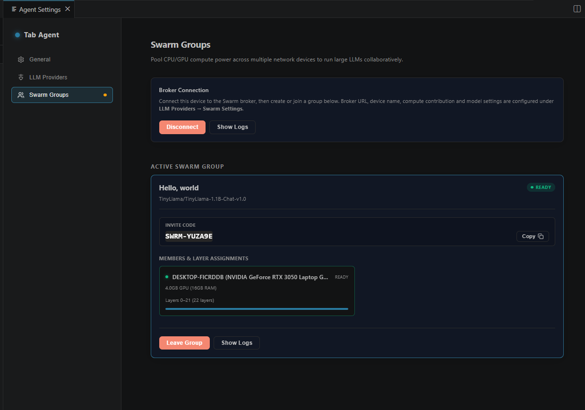585x410 pixels.
Task: Copy the invite code
Action: click(x=533, y=236)
